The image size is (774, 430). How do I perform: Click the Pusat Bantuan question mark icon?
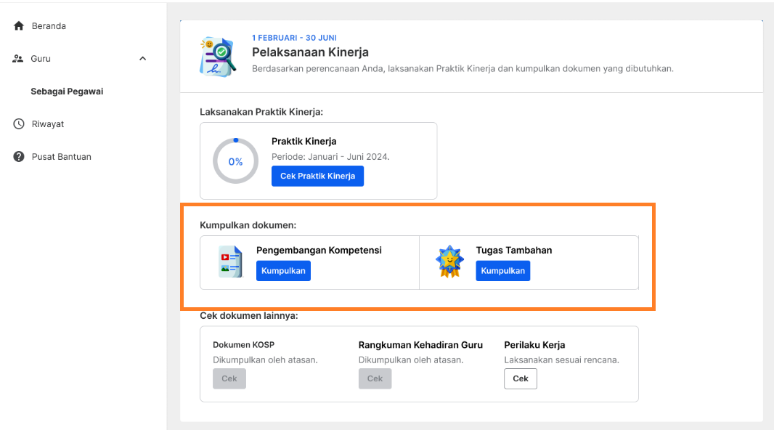tap(19, 156)
